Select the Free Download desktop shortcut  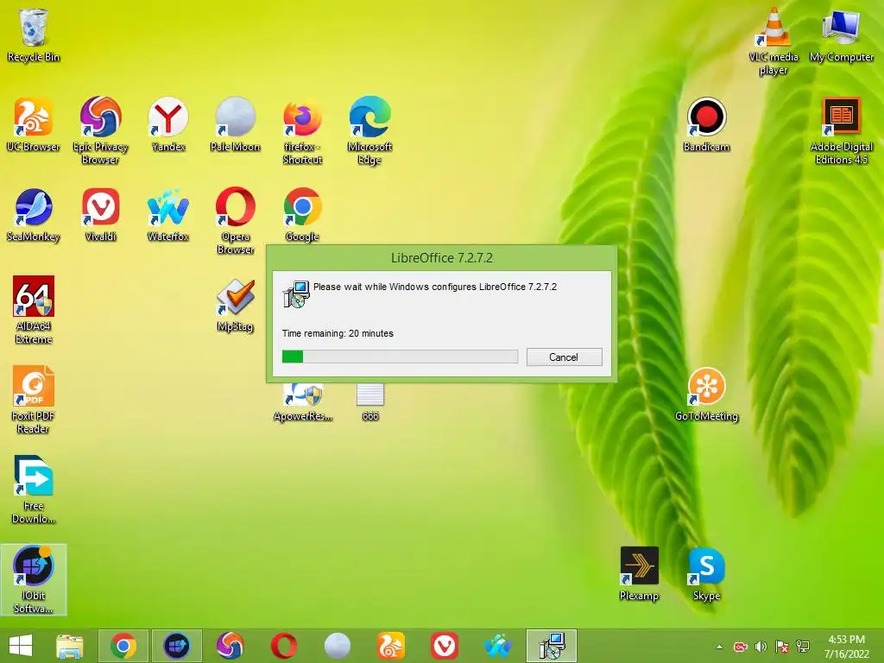[x=34, y=489]
